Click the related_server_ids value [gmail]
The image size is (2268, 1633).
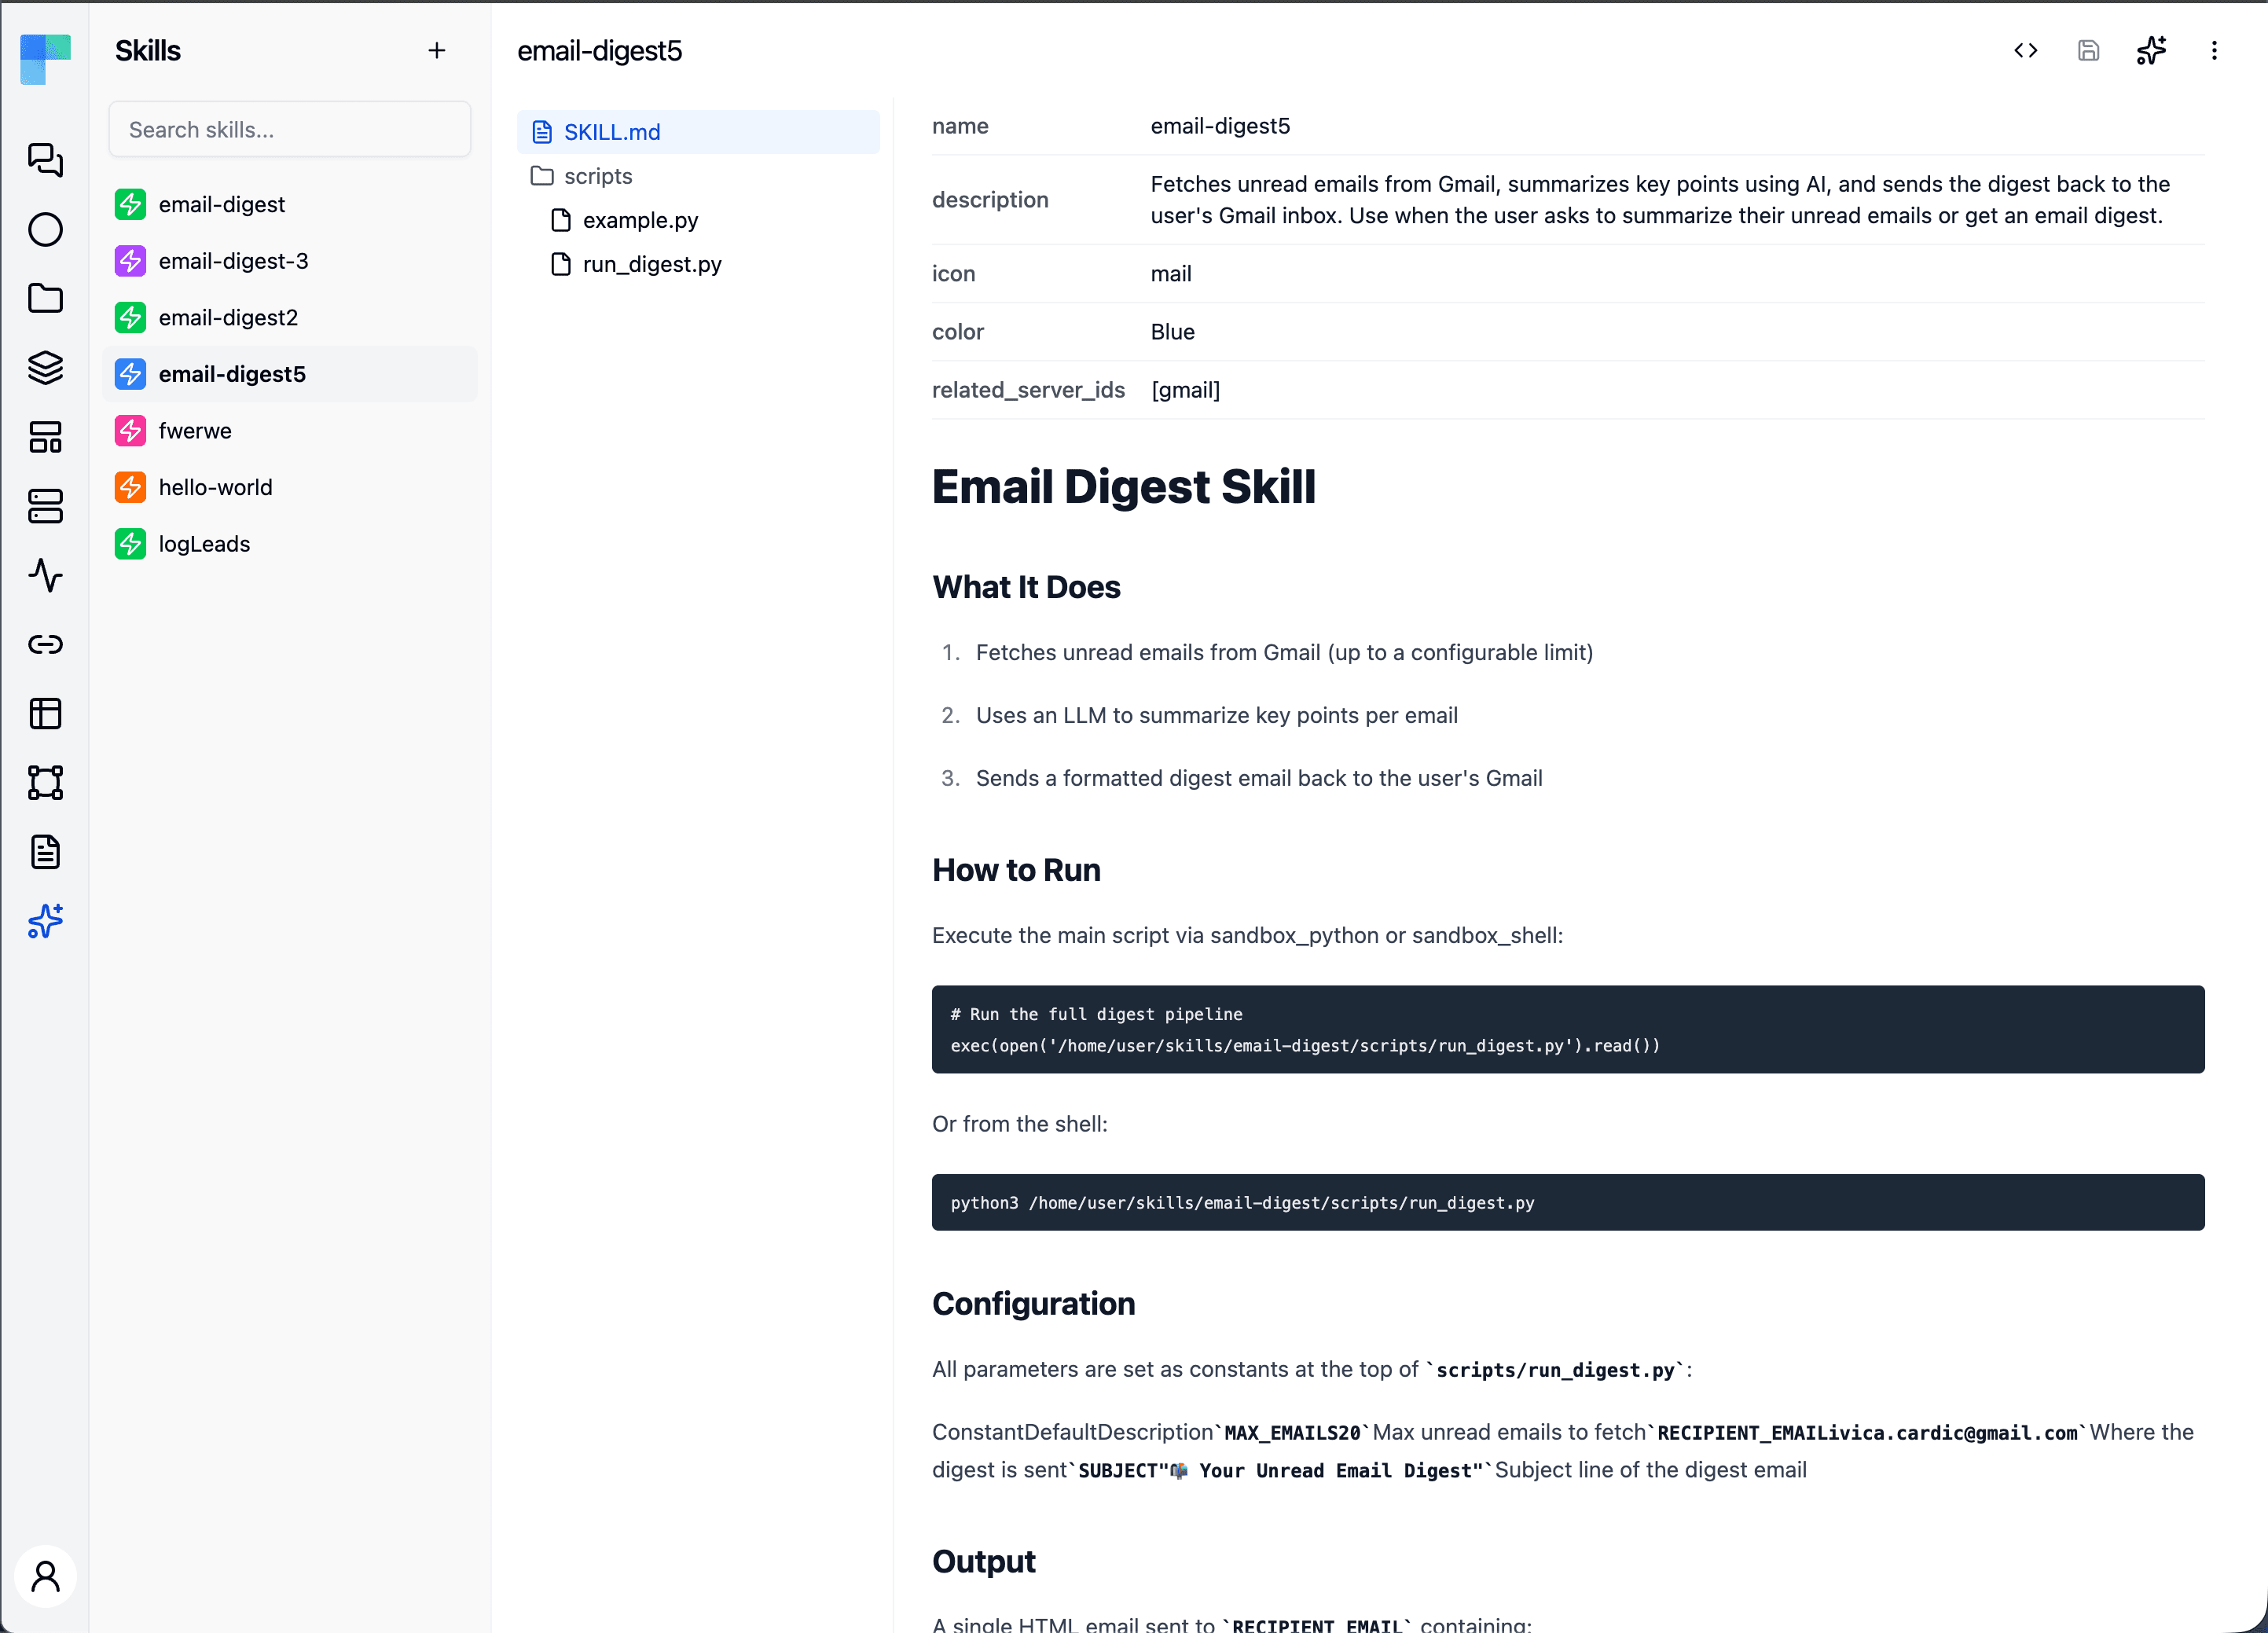(x=1185, y=390)
